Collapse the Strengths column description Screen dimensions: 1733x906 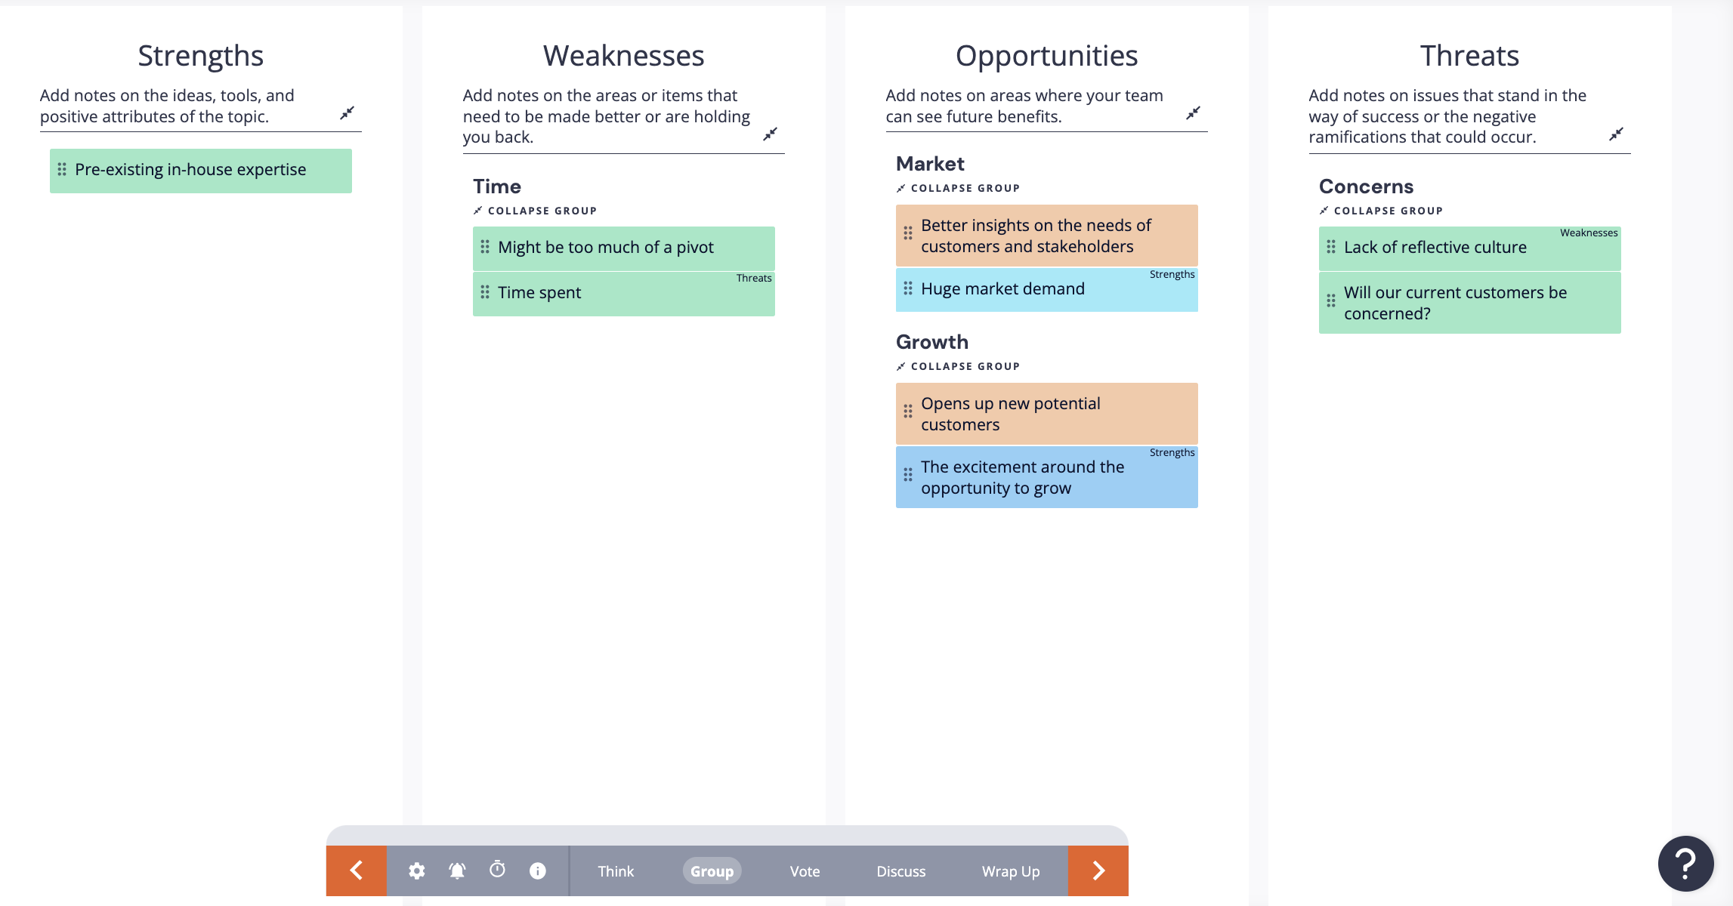pos(348,113)
